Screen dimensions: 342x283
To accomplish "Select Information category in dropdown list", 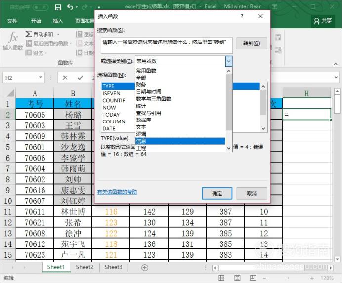I will click(180, 141).
